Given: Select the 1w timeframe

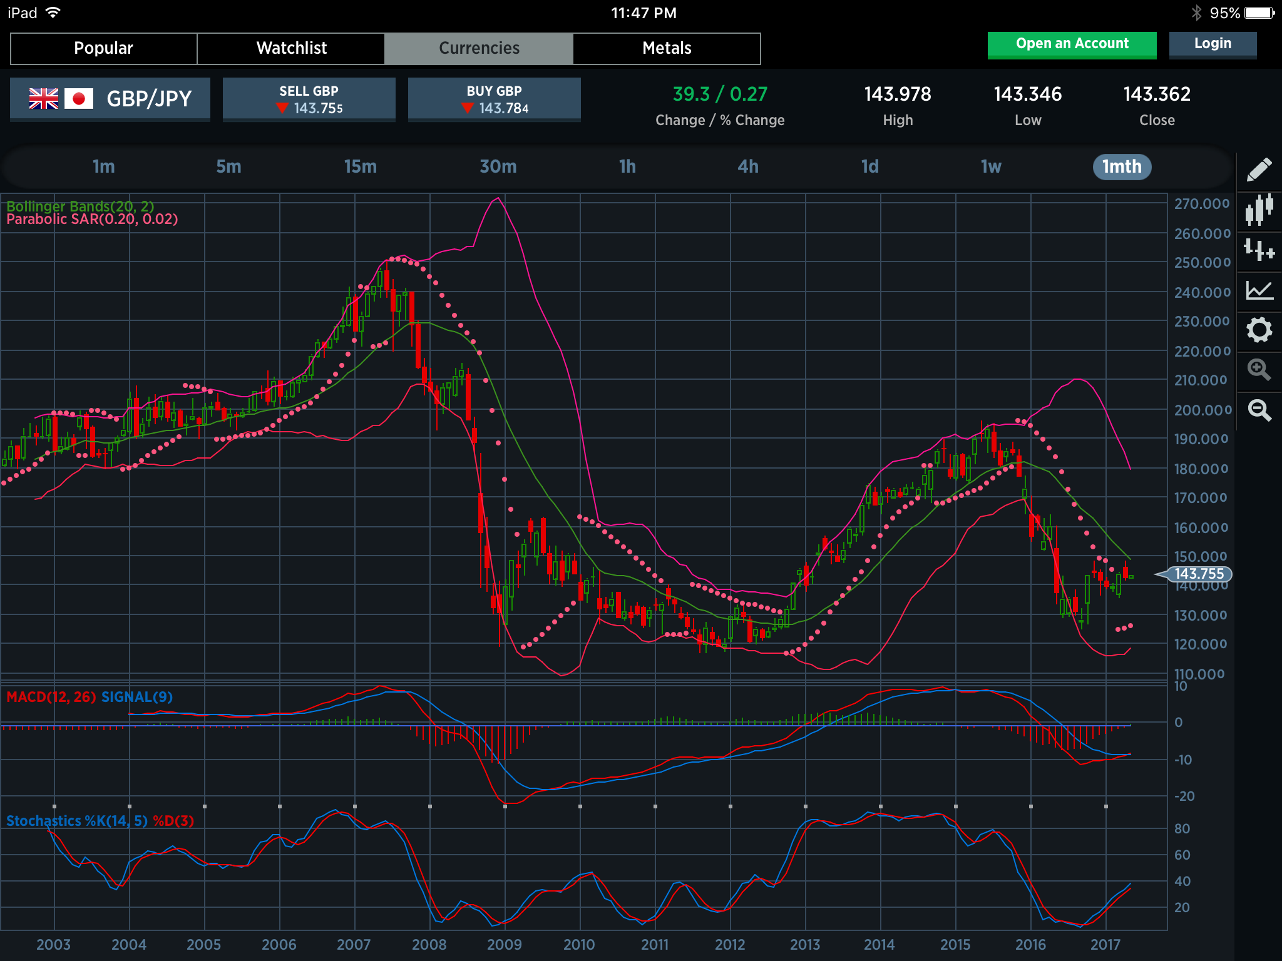Looking at the screenshot, I should click(x=991, y=167).
